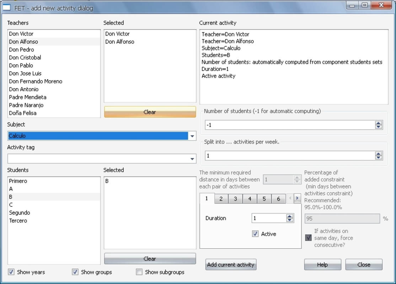Viewport: 396px width, 284px height.
Task: Clear the selected teachers list
Action: (x=150, y=112)
